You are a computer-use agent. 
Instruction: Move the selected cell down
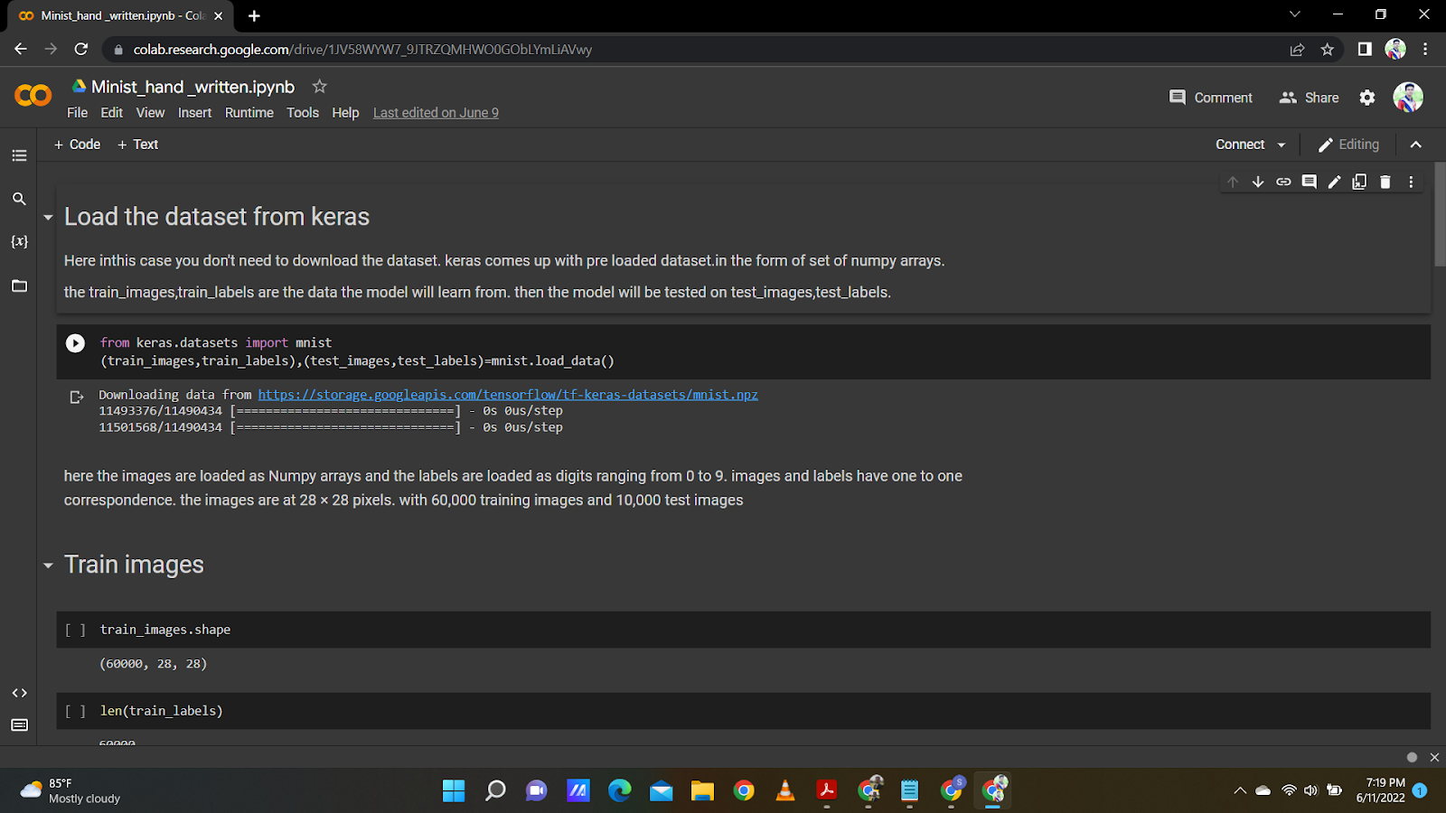[1258, 182]
